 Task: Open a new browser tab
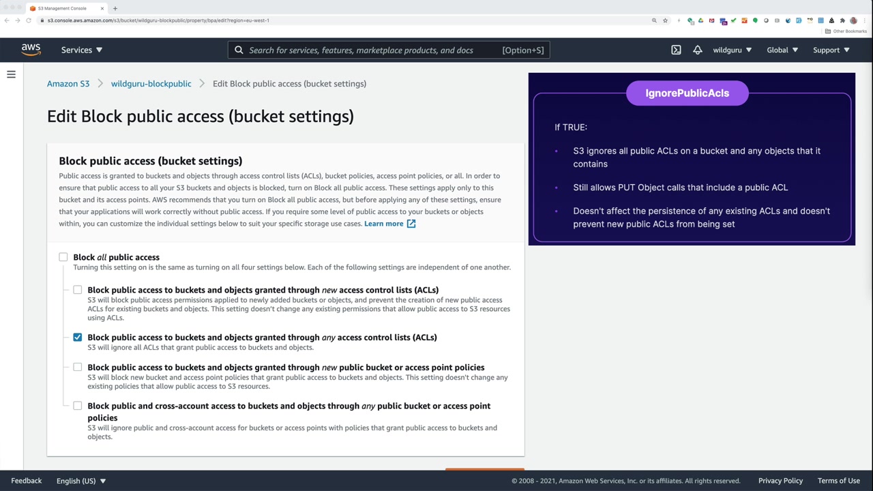115,8
